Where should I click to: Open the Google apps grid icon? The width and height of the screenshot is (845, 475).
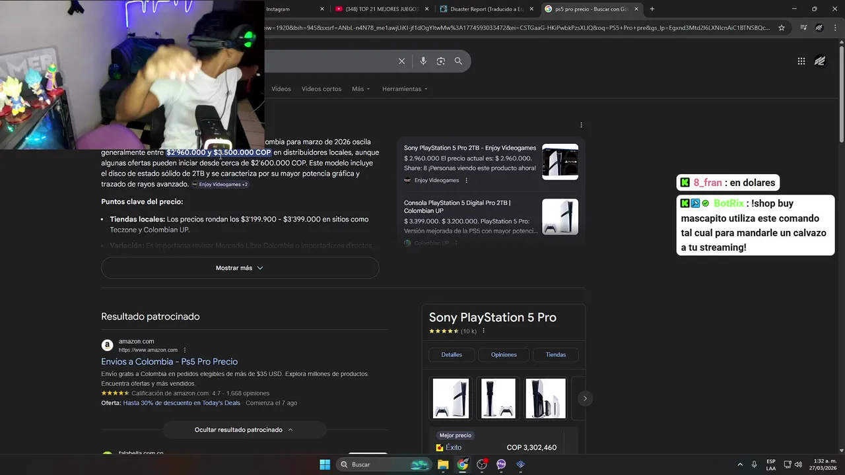801,61
